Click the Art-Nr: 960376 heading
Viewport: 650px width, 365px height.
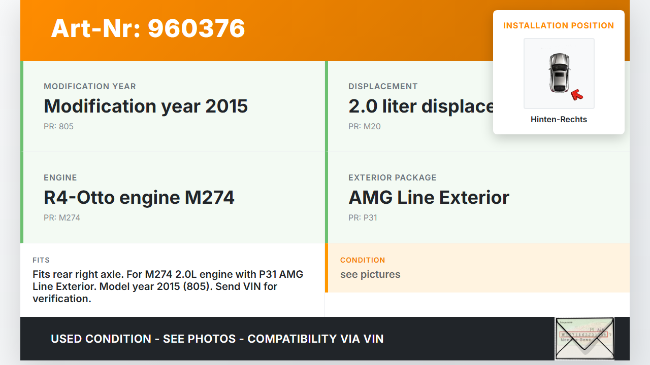pyautogui.click(x=148, y=28)
